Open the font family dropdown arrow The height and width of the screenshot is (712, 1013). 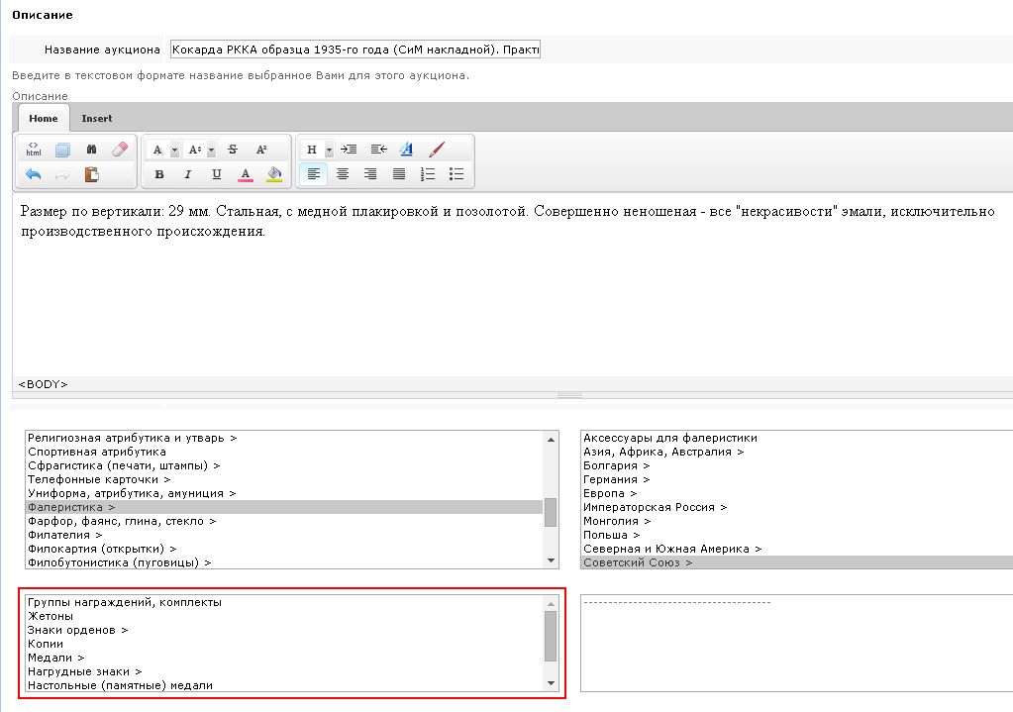(174, 150)
